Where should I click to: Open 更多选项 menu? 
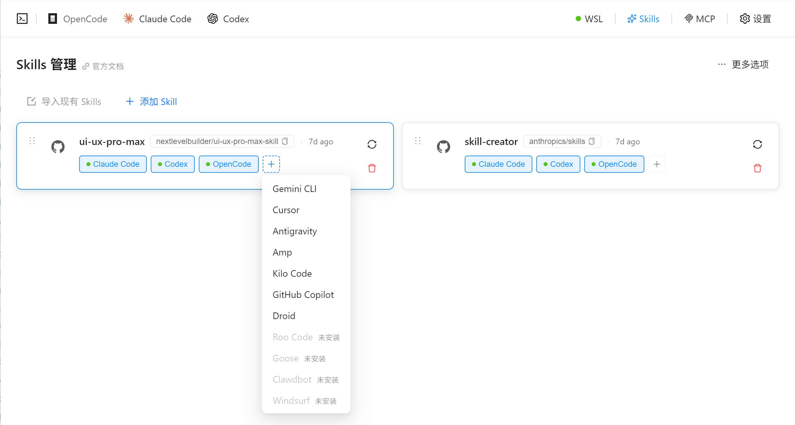coord(743,64)
